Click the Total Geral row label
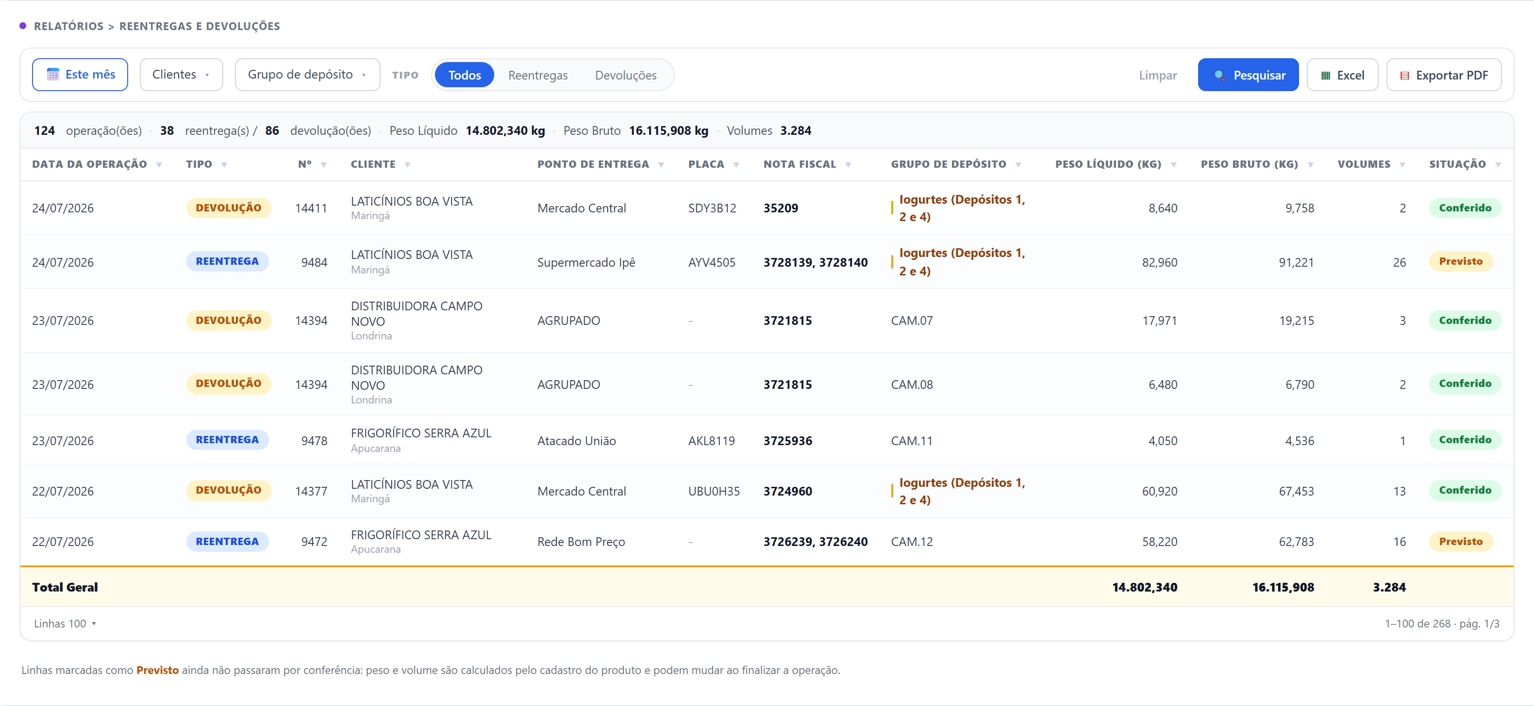This screenshot has height=706, width=1534. (65, 587)
